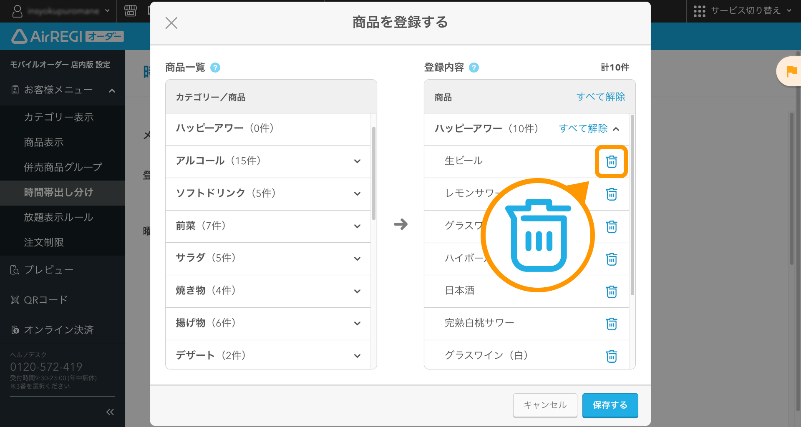The width and height of the screenshot is (801, 427).
Task: Click helpdesk number 0120-572-419
Action: pos(46,367)
